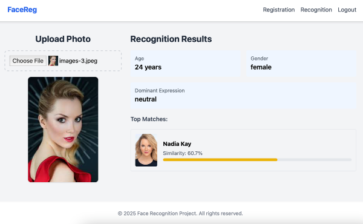Click the female gender value
The image size is (363, 224).
tap(261, 67)
